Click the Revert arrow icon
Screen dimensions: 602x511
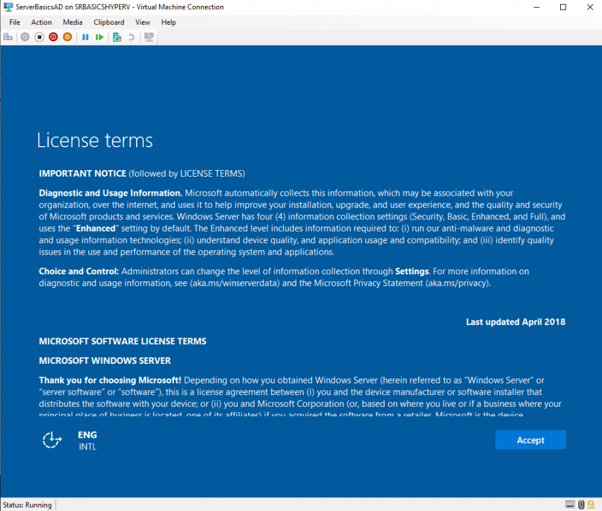tap(132, 37)
